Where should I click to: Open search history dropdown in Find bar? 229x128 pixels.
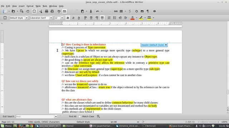coord(56,117)
